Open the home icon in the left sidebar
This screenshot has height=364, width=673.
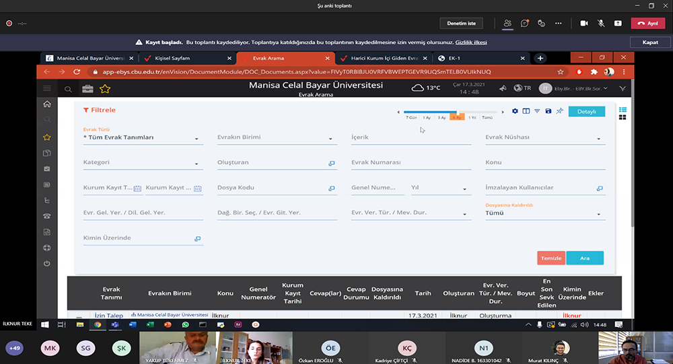46,104
